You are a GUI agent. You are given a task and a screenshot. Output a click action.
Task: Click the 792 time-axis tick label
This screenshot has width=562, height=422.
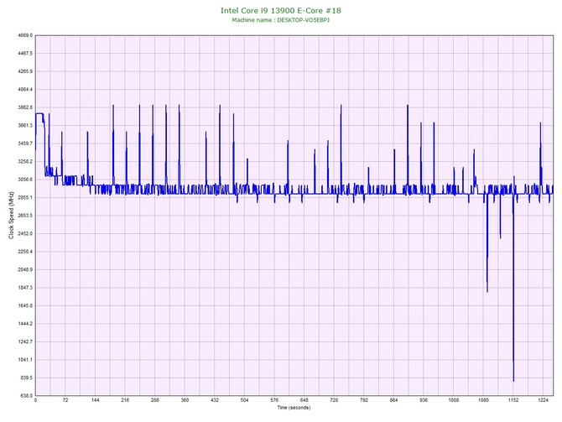pyautogui.click(x=364, y=400)
